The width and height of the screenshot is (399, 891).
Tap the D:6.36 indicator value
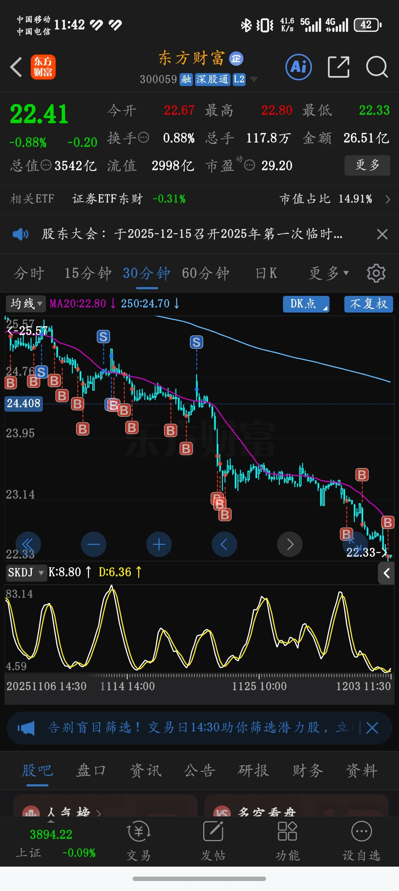tap(115, 573)
